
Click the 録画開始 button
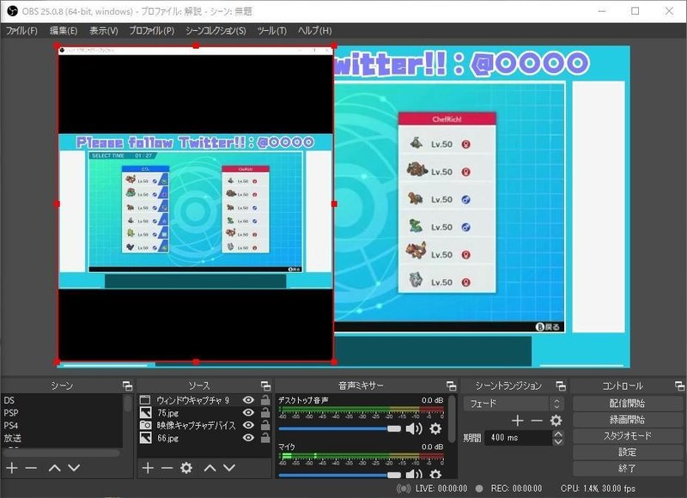(627, 420)
